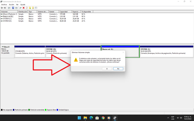Sort by the Distribución column header

point(23,11)
